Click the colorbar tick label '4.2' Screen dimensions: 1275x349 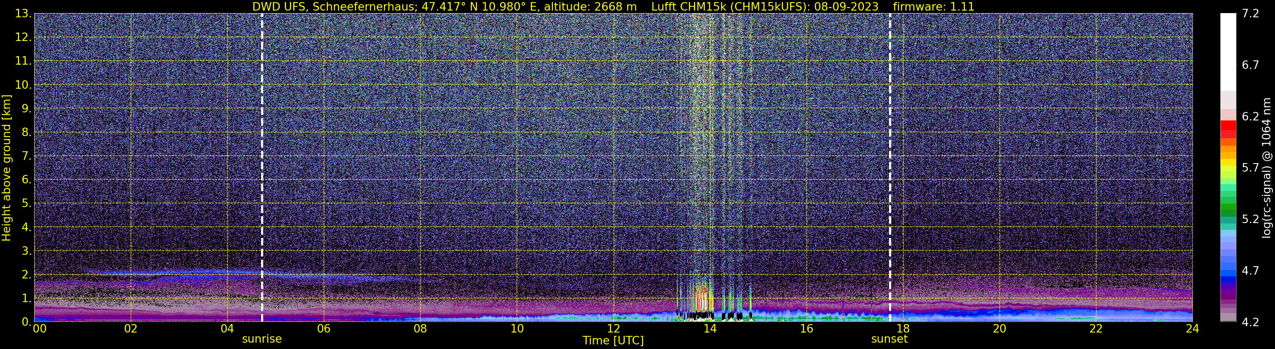pyautogui.click(x=1250, y=322)
